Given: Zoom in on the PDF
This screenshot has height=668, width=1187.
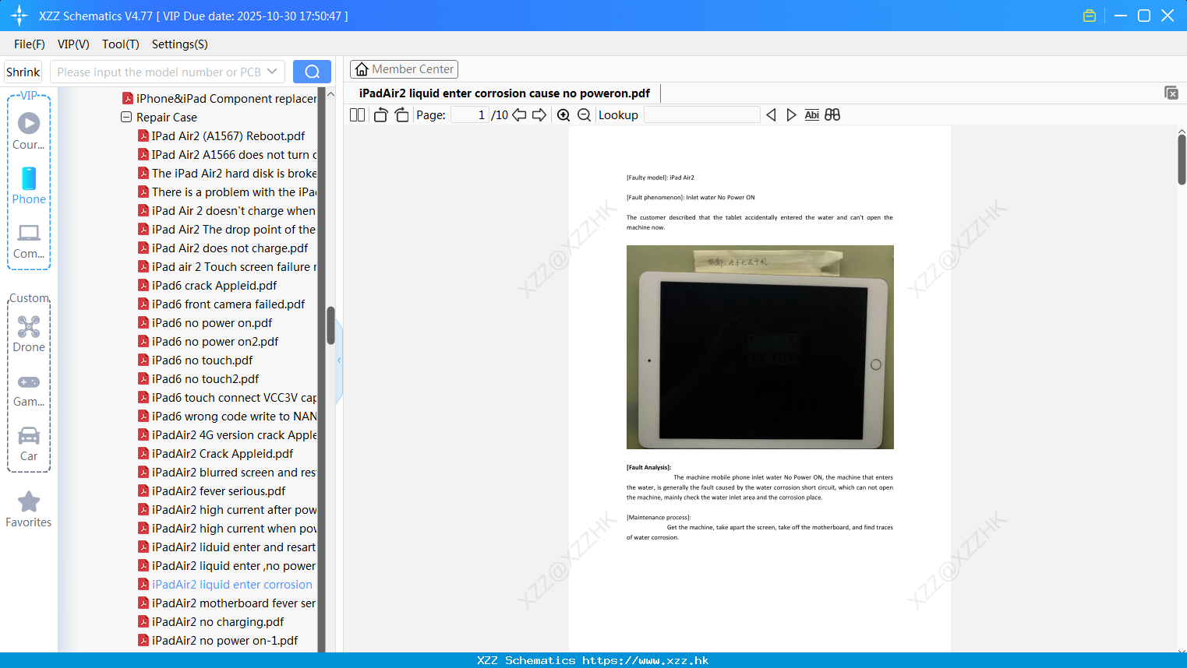Looking at the screenshot, I should (563, 115).
